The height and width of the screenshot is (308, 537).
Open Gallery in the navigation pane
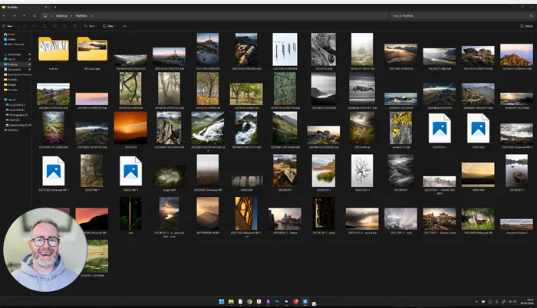point(12,39)
